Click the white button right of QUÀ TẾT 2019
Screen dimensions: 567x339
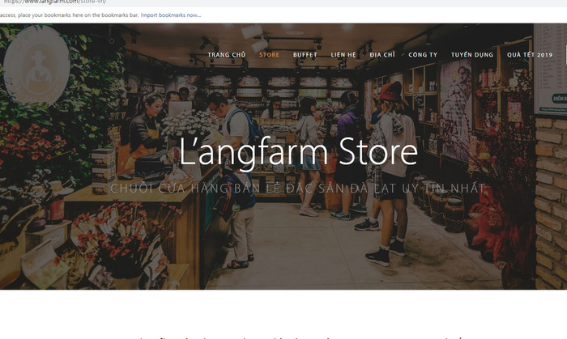pyautogui.click(x=566, y=55)
